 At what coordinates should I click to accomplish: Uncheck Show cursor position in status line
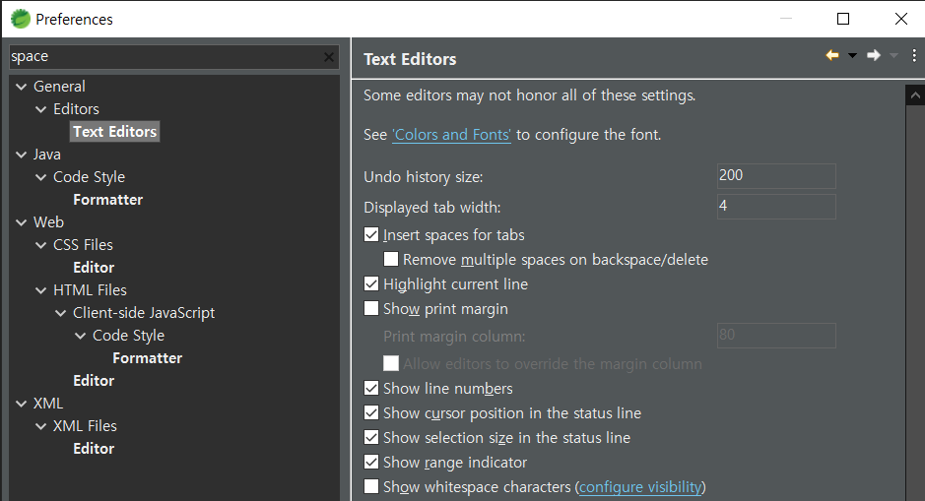point(371,412)
